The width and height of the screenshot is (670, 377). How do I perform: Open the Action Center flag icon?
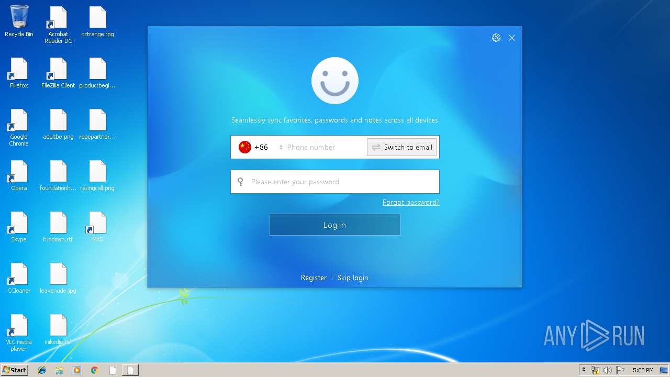point(620,370)
